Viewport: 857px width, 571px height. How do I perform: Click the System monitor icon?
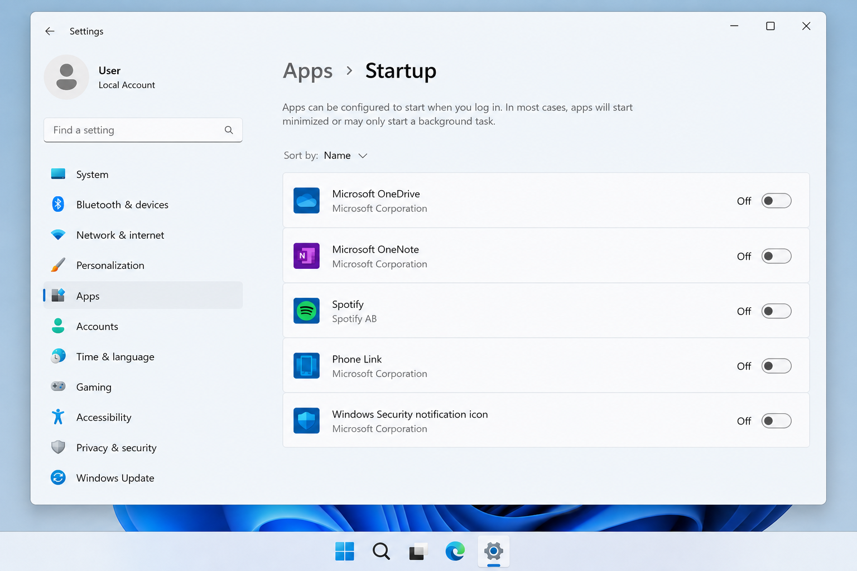[58, 174]
